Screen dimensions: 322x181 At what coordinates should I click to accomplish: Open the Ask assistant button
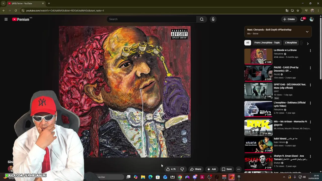[212, 169]
